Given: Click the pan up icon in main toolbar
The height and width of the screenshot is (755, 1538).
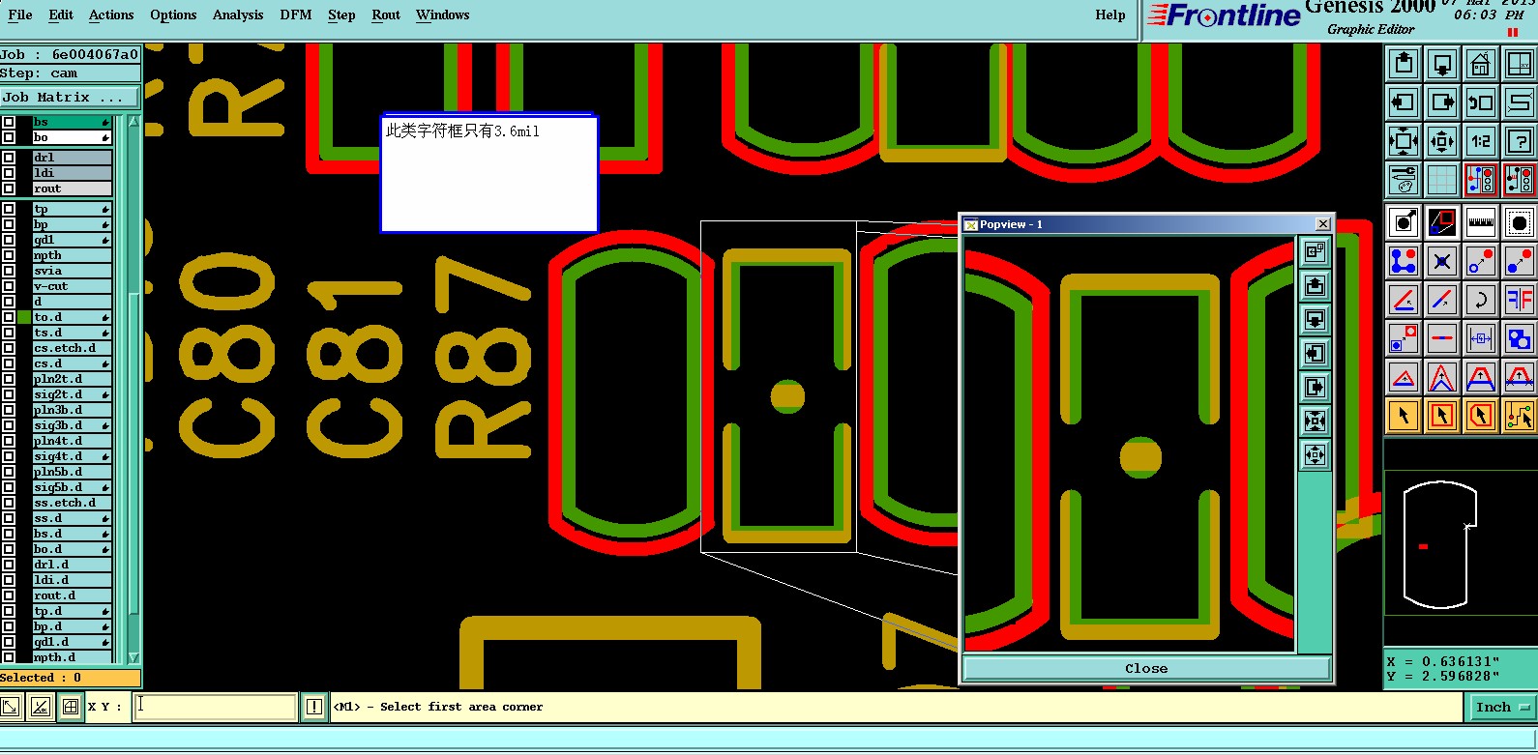Looking at the screenshot, I should pyautogui.click(x=1404, y=65).
